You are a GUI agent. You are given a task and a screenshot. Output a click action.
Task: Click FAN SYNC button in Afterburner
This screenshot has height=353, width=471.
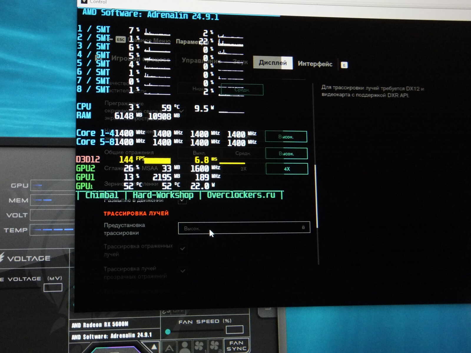pyautogui.click(x=236, y=346)
